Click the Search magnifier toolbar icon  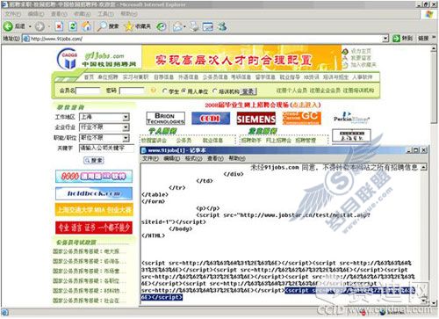tap(102, 26)
